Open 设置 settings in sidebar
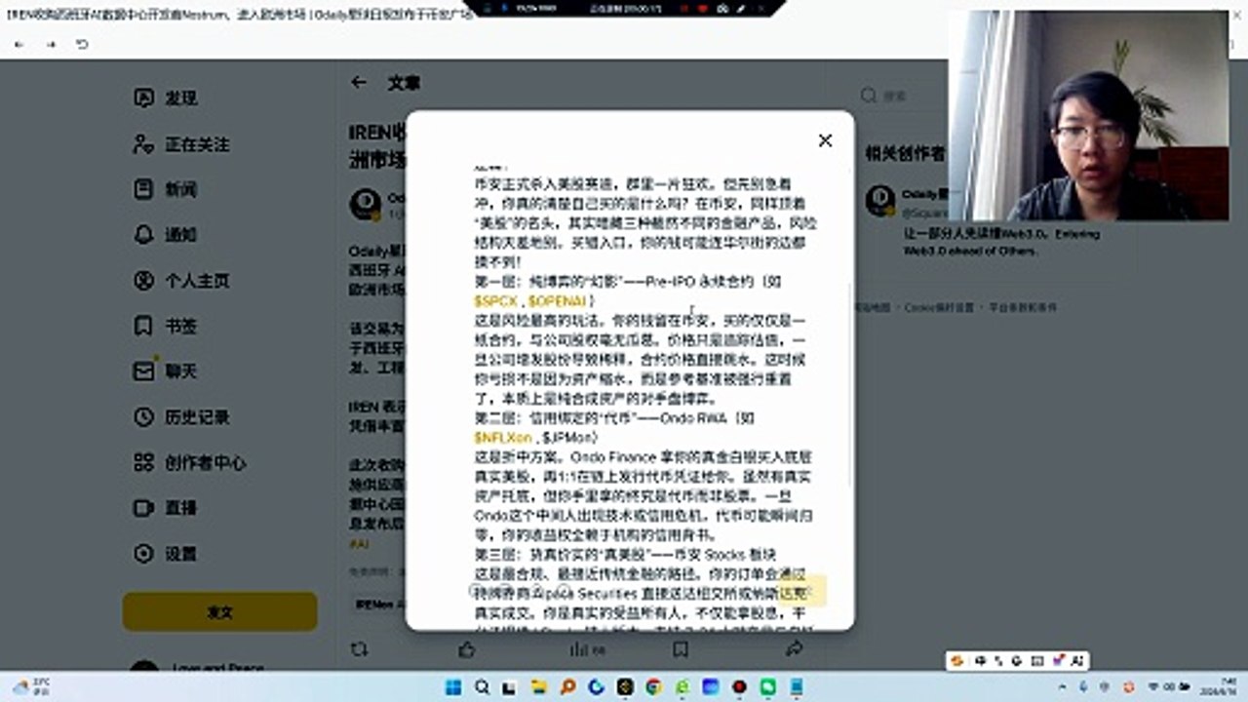Viewport: 1248px width, 702px height. tap(166, 553)
